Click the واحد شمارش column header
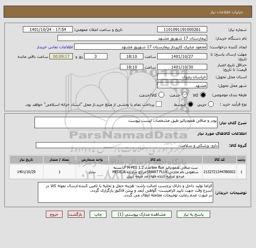 click(x=92, y=159)
